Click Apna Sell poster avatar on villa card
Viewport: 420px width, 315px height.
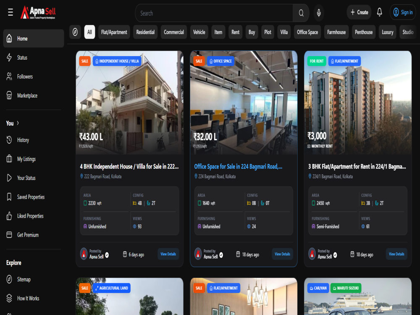click(84, 254)
